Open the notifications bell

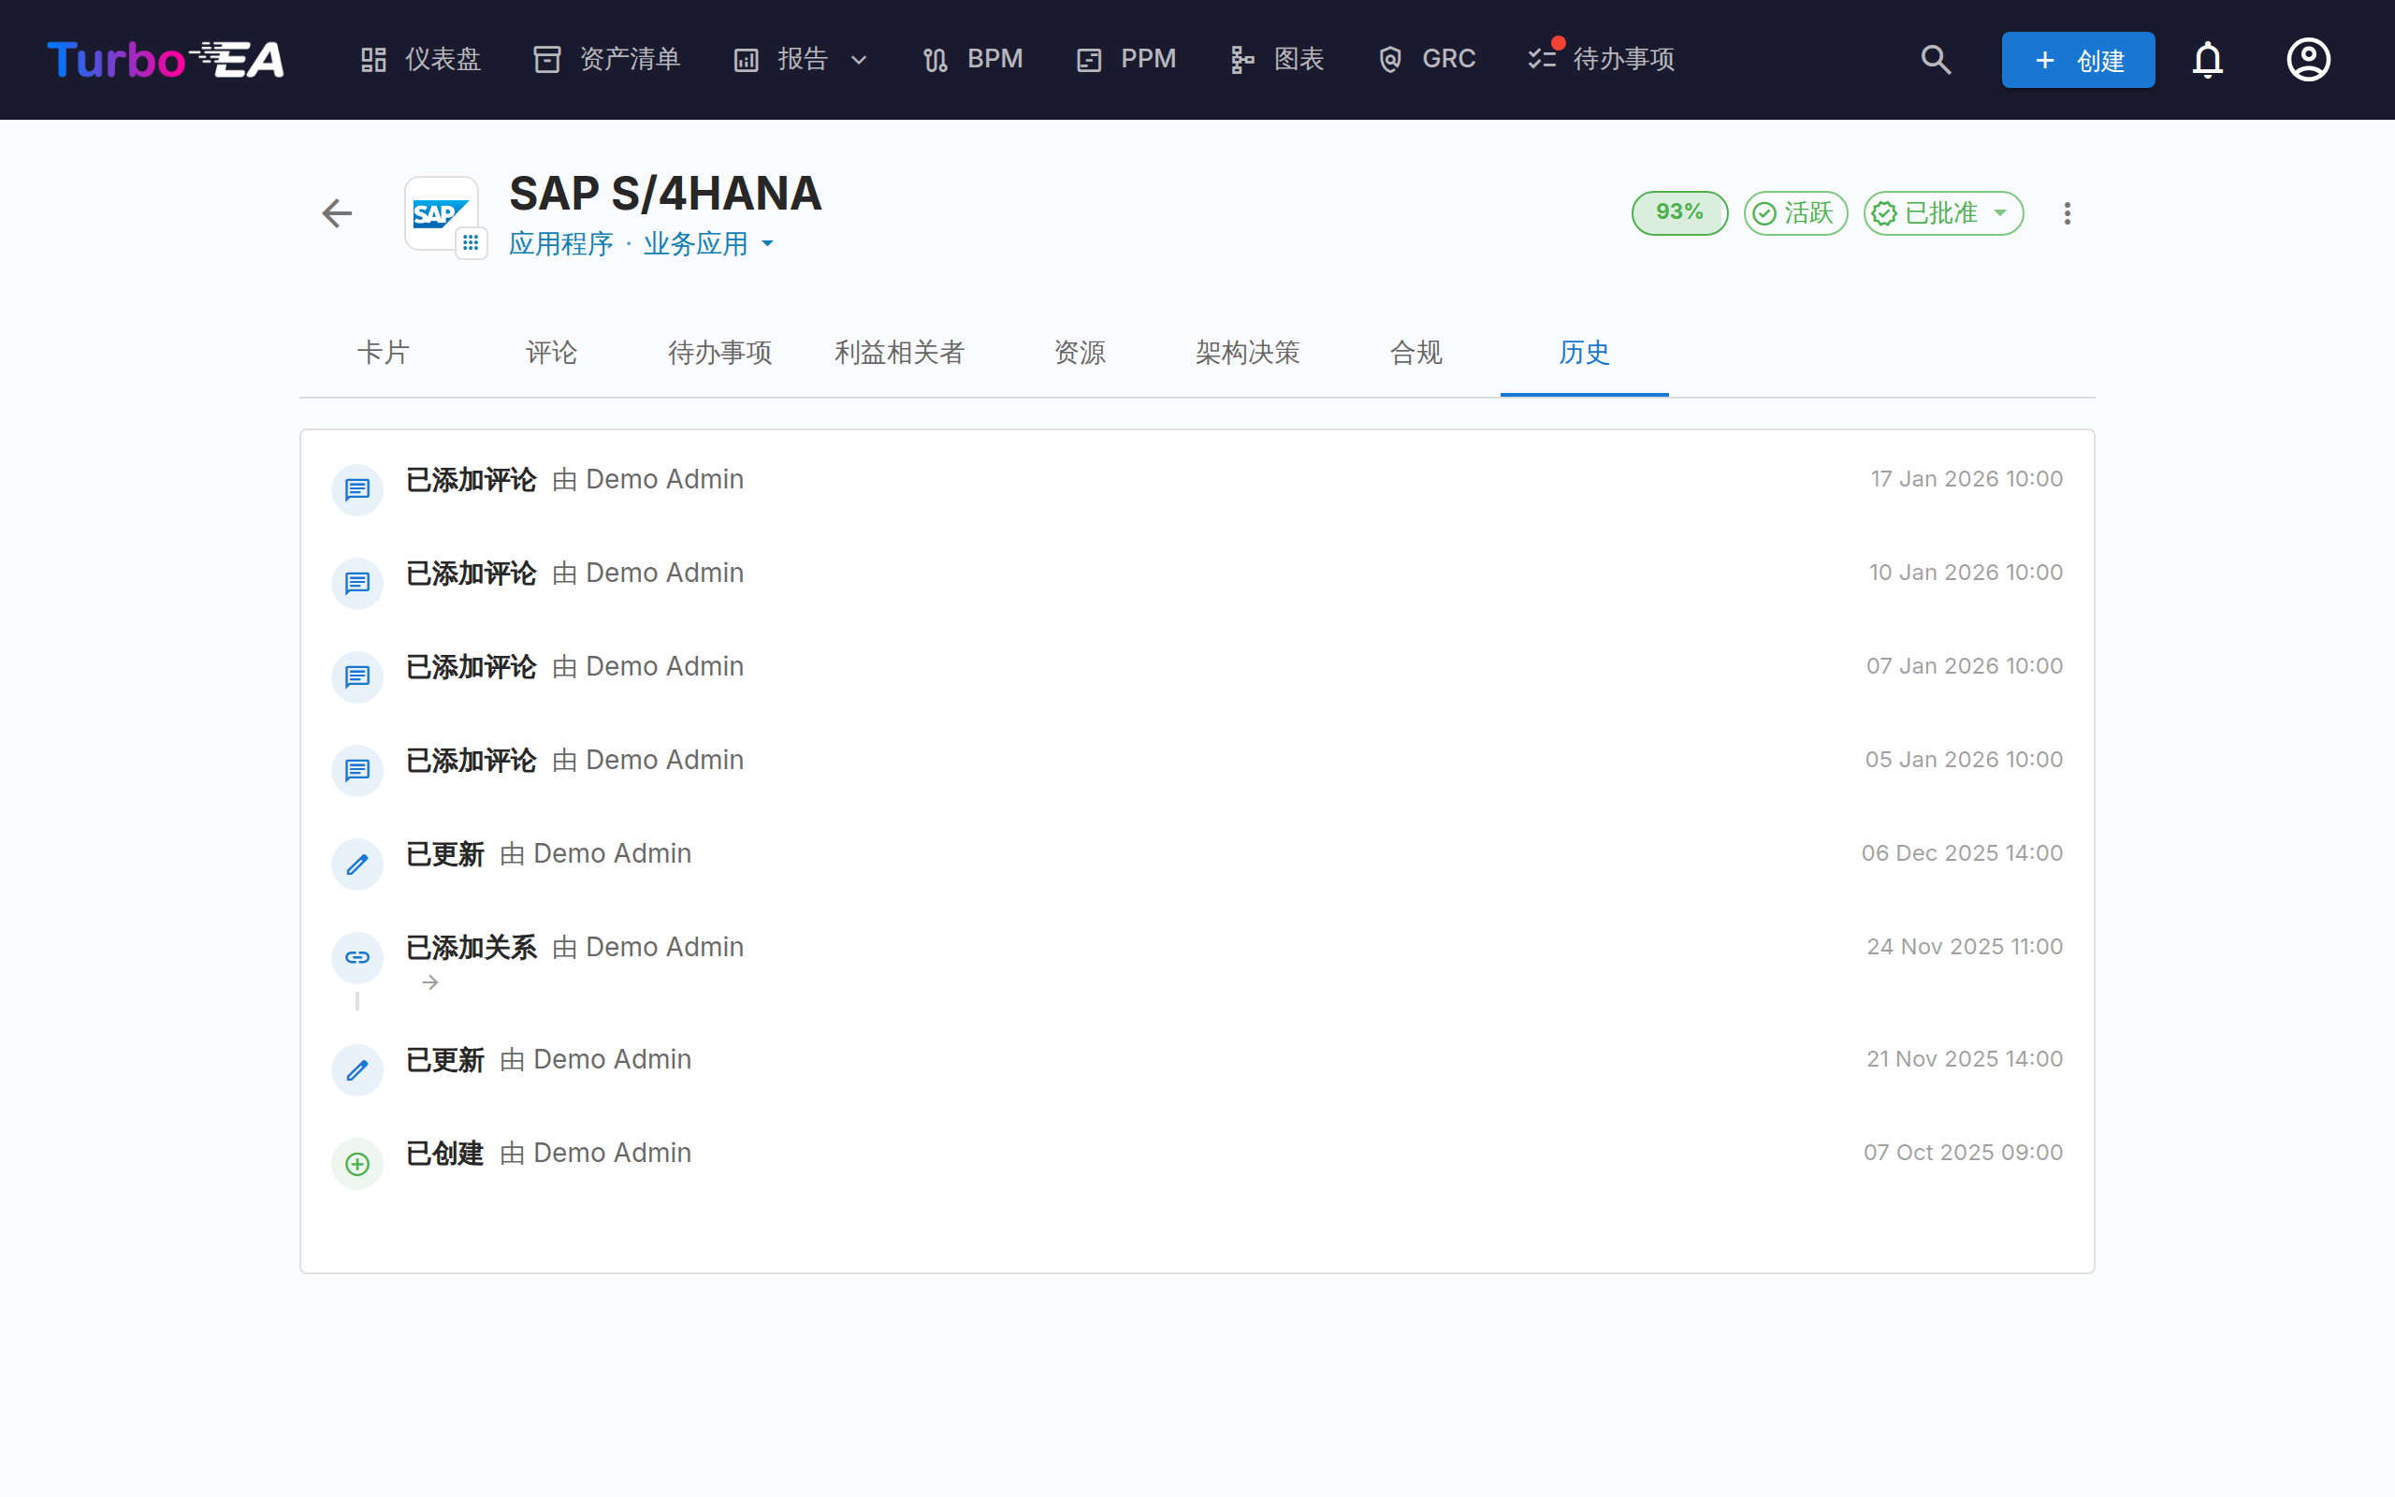point(2207,59)
